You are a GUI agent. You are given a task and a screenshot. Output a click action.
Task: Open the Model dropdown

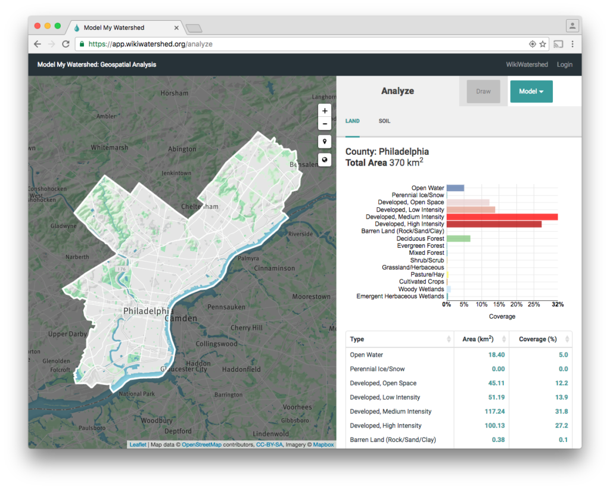531,91
